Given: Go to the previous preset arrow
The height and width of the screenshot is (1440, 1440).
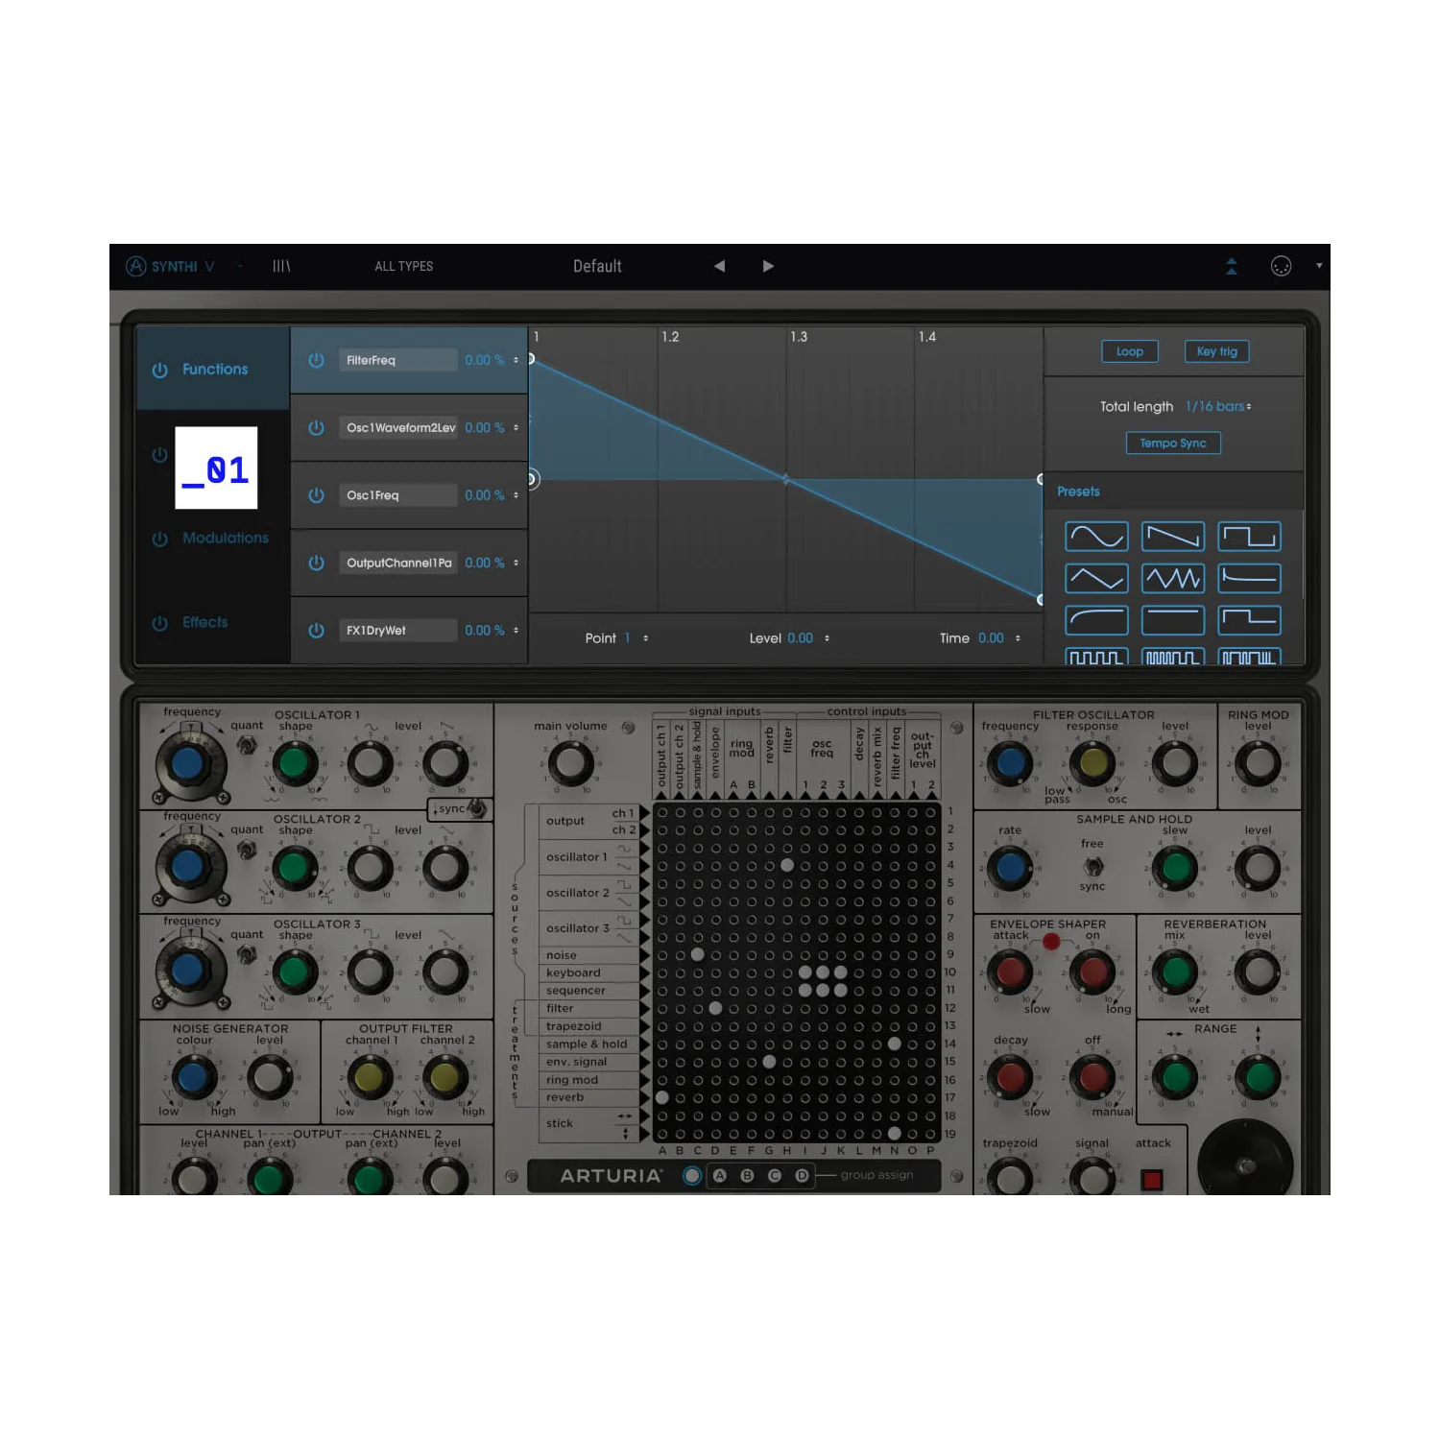Looking at the screenshot, I should coord(719,266).
